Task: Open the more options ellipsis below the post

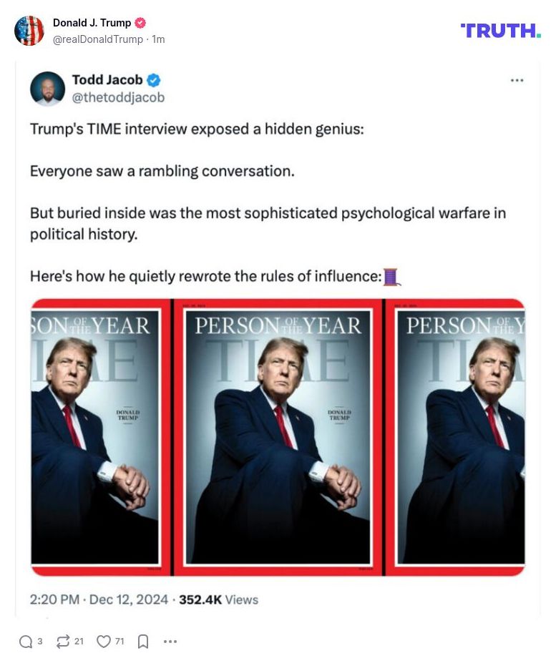Action: 170,642
